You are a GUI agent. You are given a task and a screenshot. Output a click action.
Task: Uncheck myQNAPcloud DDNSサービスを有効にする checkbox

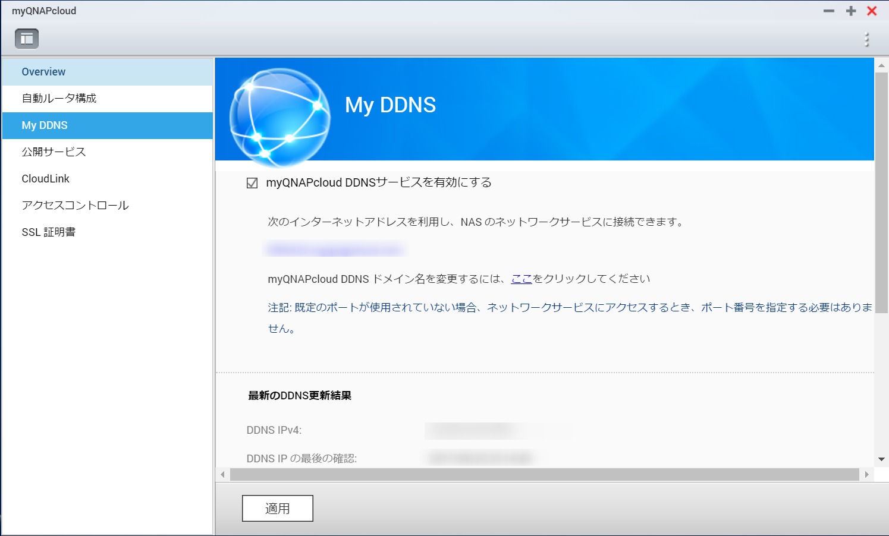(252, 183)
